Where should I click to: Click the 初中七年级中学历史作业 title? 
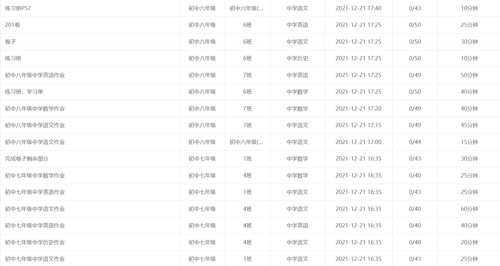(x=35, y=243)
